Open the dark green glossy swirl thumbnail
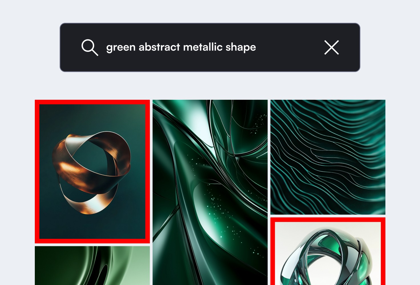Viewport: 420px width, 285px height. (210, 192)
